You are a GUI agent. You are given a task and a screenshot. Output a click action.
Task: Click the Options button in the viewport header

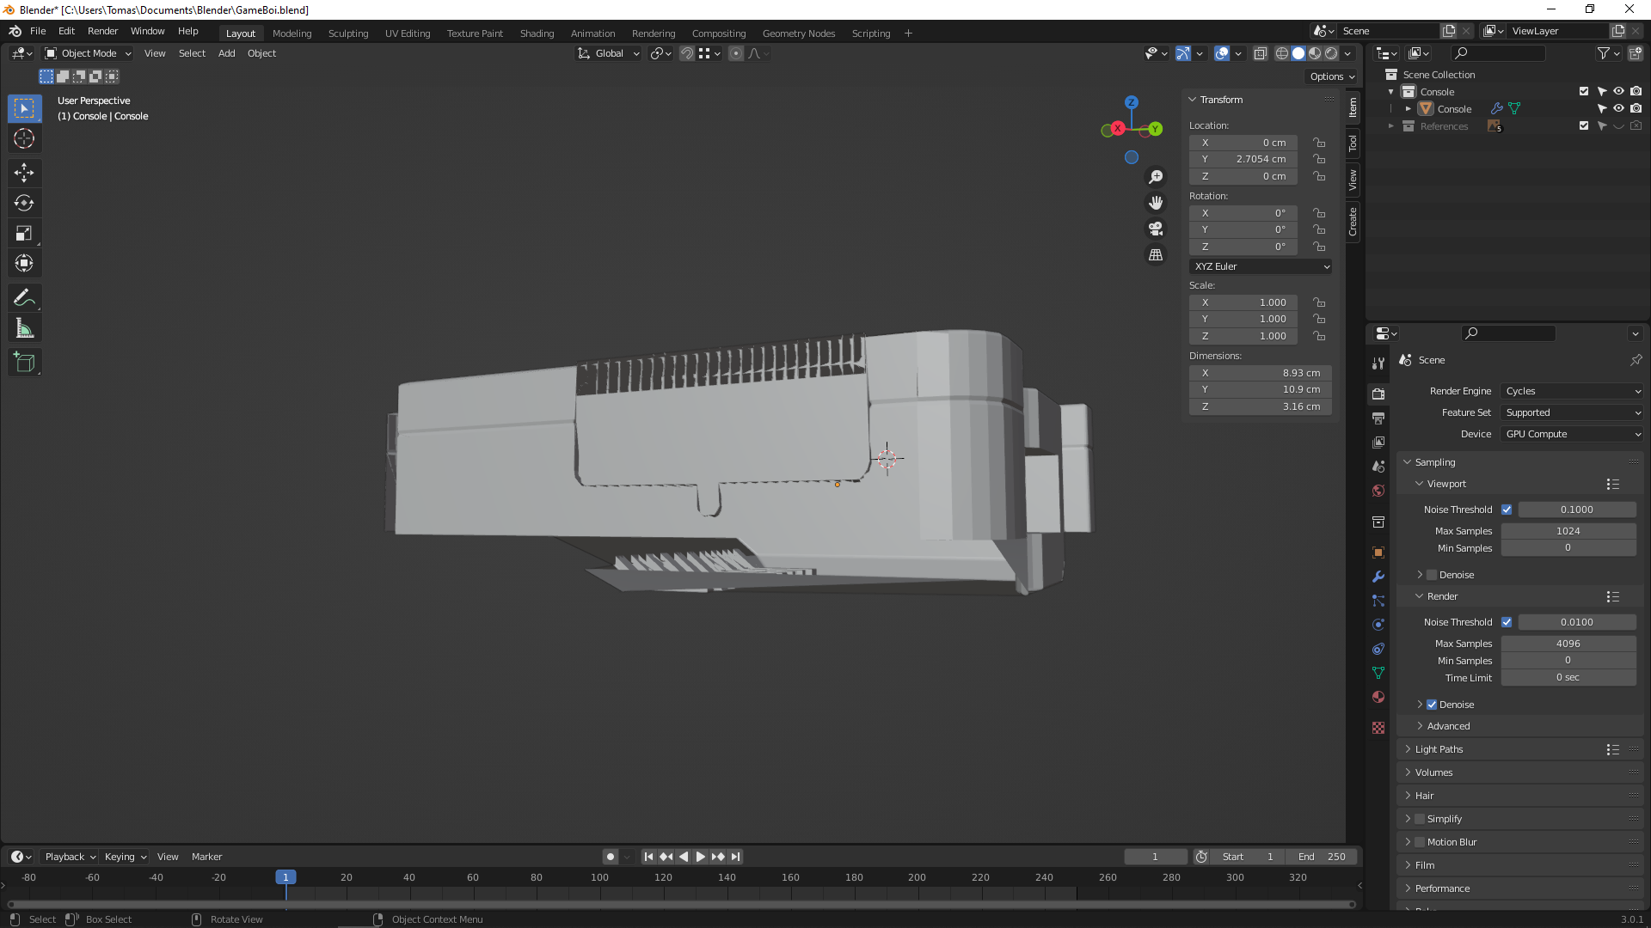coord(1331,76)
